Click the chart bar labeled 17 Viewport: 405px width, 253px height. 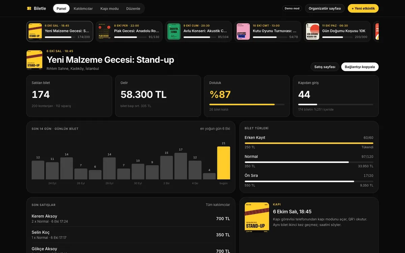(x=181, y=166)
